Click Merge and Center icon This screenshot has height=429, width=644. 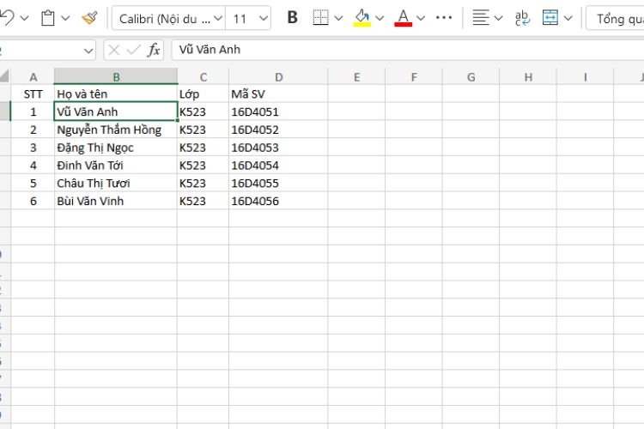tap(550, 18)
